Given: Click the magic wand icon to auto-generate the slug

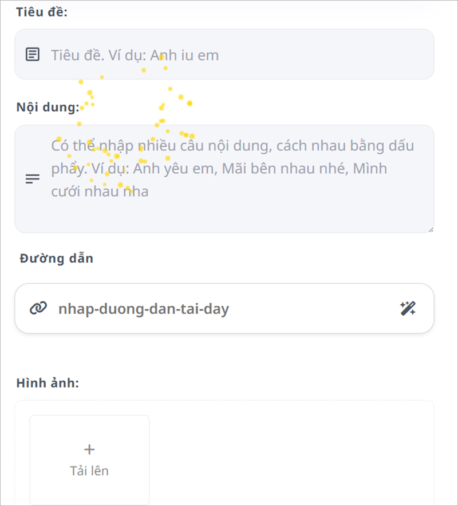Looking at the screenshot, I should pos(408,308).
